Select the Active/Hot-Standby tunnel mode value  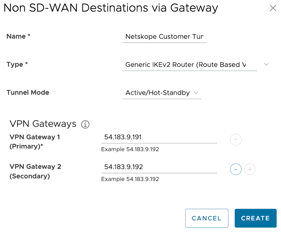coord(157,93)
